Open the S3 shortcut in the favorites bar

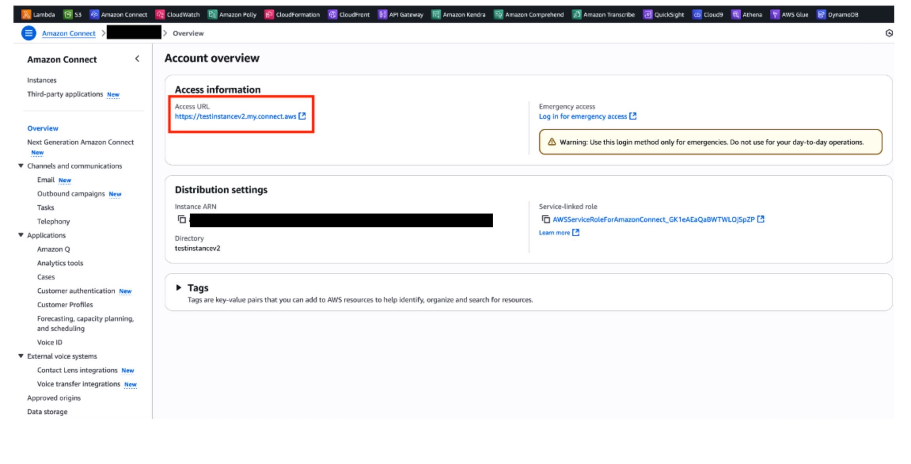pos(68,15)
